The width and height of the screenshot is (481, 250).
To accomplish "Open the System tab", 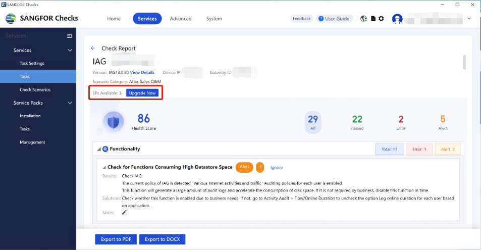I will (x=214, y=19).
